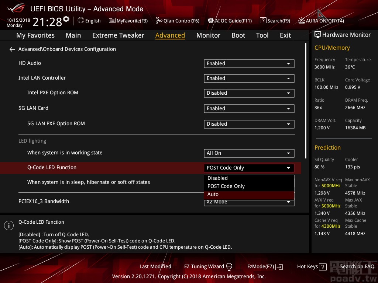Add this page to MyFavorite
Image resolution: width=378 pixels, height=283 pixels.
(128, 21)
